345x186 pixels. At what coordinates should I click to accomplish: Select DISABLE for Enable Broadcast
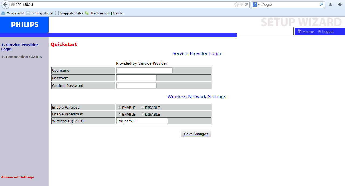142,114
